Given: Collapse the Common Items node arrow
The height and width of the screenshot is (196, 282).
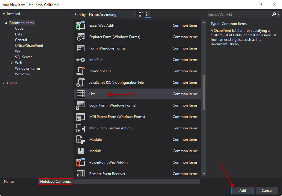Looking at the screenshot, I should pyautogui.click(x=6, y=23).
